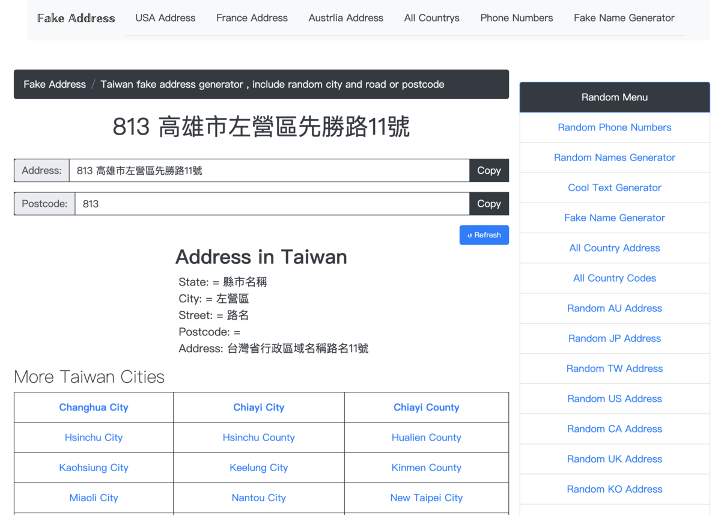Click the Fake Address site logo
Viewport: 721px width, 515px height.
[76, 18]
